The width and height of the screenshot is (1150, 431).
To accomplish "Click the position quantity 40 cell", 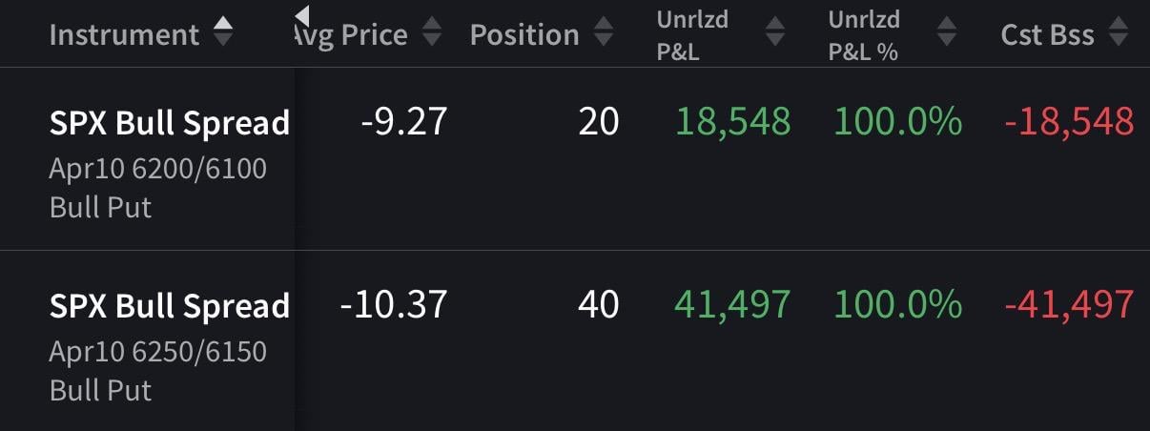I will point(598,304).
